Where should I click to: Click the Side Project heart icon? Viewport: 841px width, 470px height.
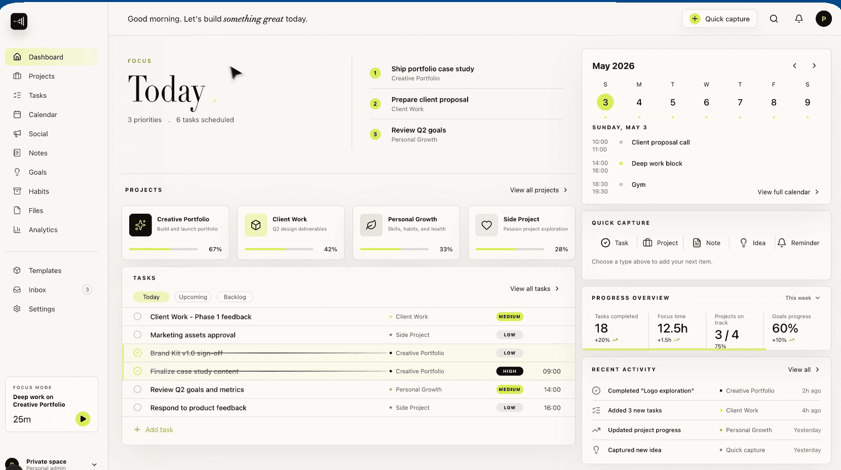[x=487, y=225]
